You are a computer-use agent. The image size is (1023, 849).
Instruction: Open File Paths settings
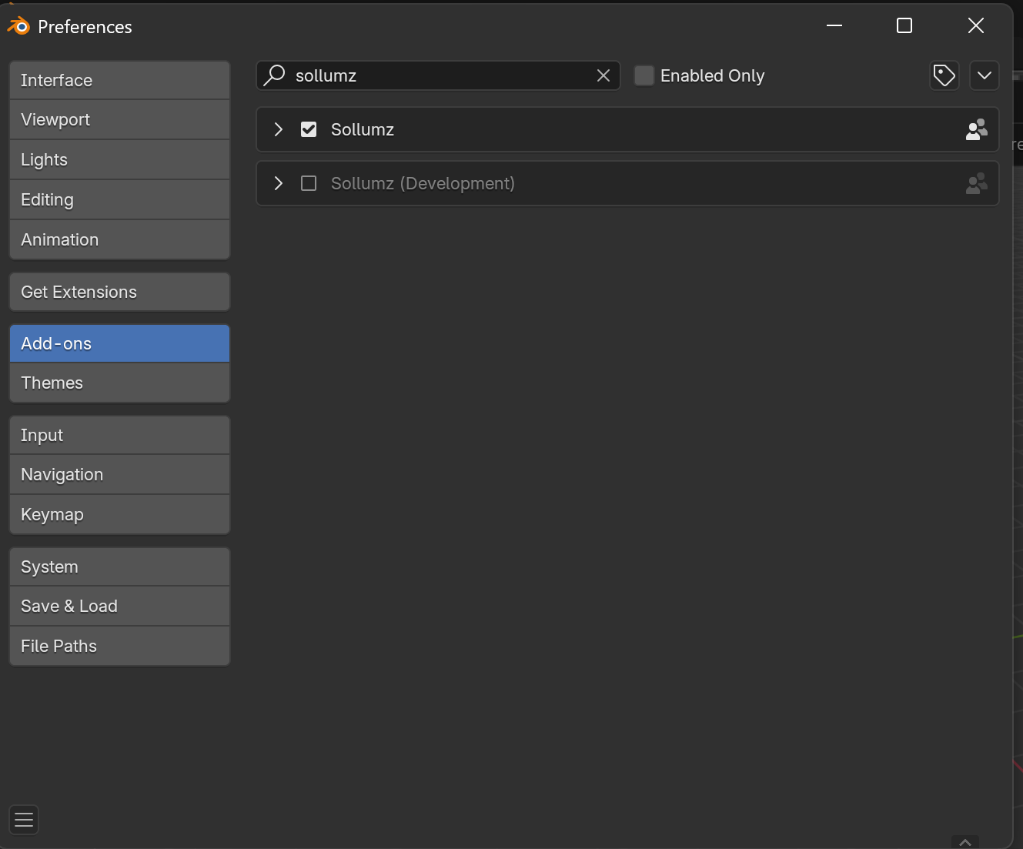pyautogui.click(x=119, y=646)
